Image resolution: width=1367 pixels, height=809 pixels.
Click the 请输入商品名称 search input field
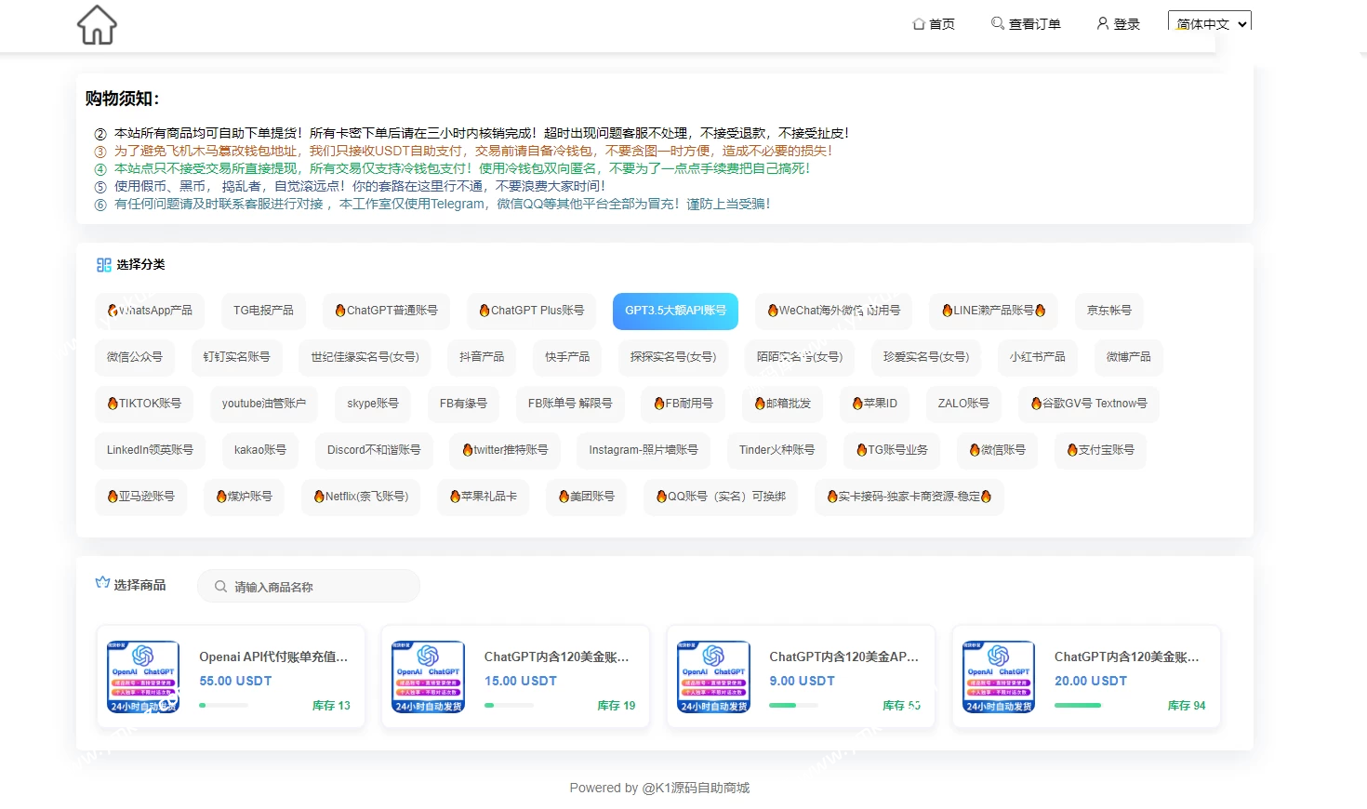(x=307, y=586)
